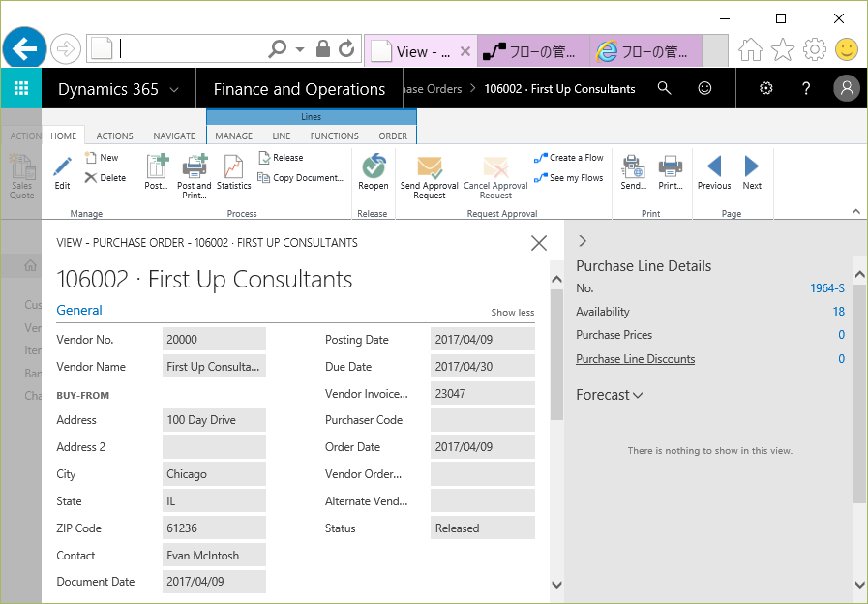
Task: Create a New purchase order
Action: tap(102, 158)
